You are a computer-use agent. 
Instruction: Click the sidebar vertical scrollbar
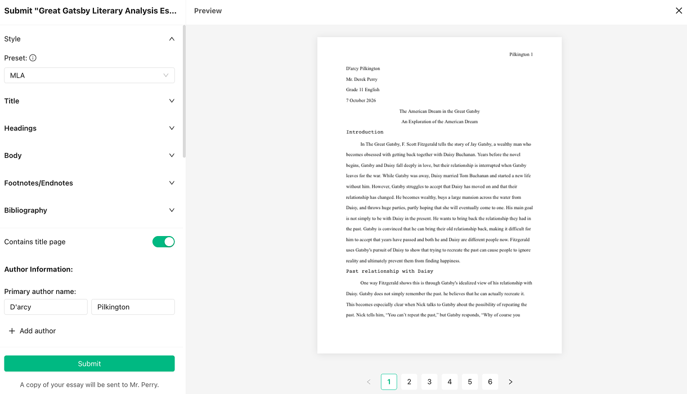(x=183, y=91)
